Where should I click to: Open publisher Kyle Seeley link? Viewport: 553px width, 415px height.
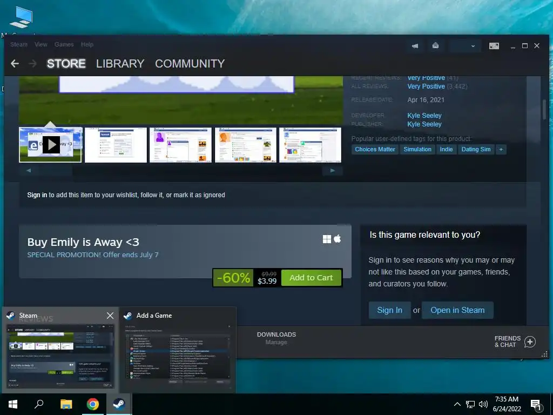(424, 124)
